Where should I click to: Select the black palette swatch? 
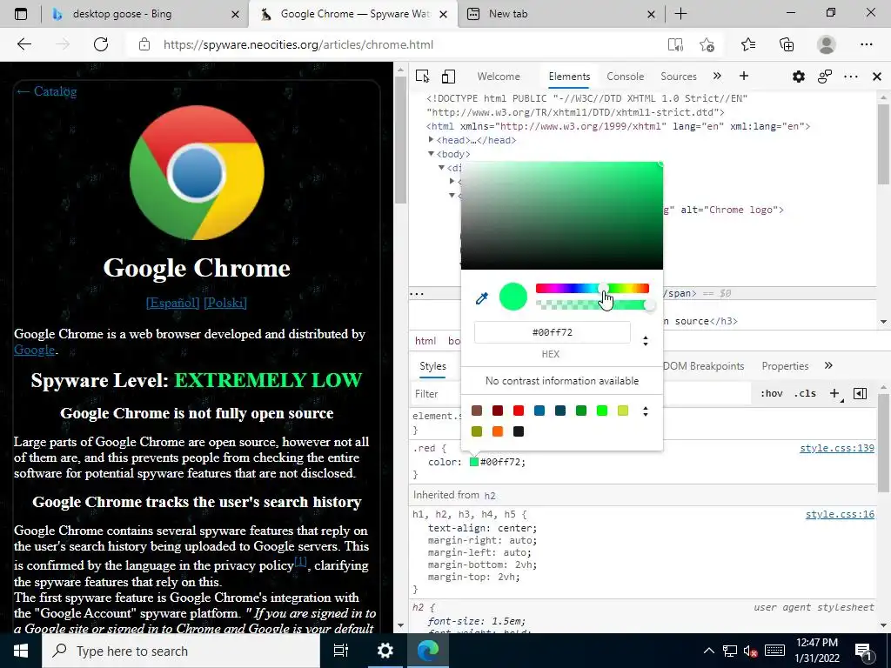pyautogui.click(x=519, y=431)
